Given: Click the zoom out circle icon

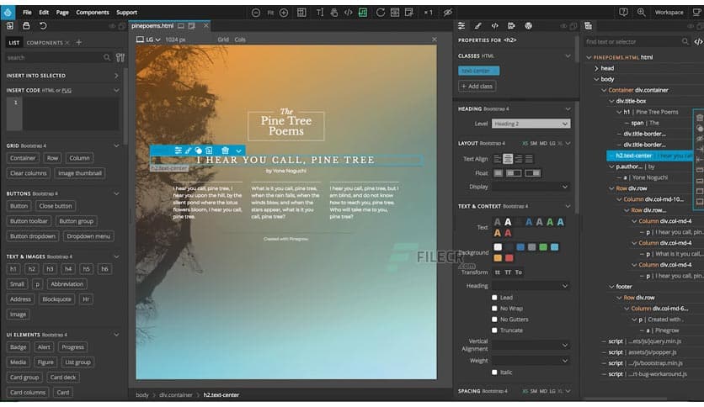Looking at the screenshot, I should coord(256,13).
